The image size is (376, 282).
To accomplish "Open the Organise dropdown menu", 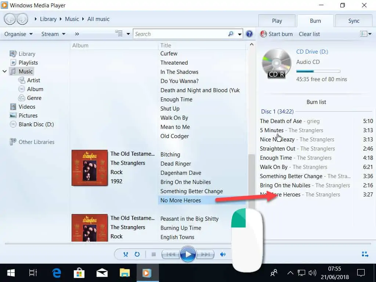I will tap(18, 34).
